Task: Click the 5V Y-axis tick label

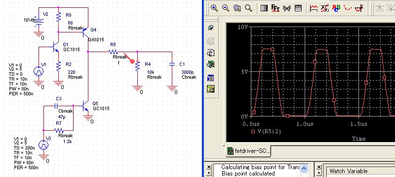Action: pyautogui.click(x=244, y=71)
